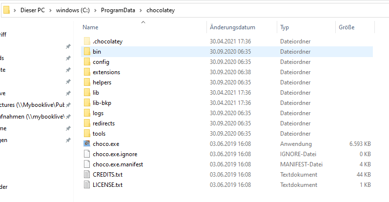Select choco.exe.ignore file name

(x=115, y=154)
